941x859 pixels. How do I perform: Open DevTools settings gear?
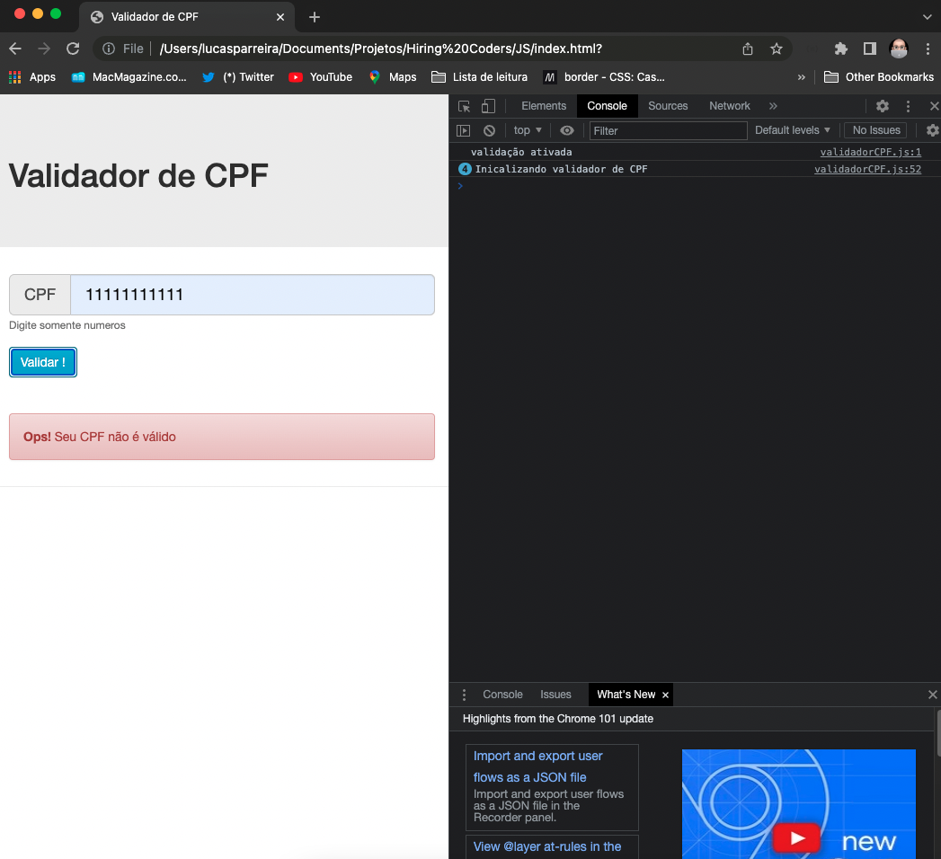tap(882, 106)
